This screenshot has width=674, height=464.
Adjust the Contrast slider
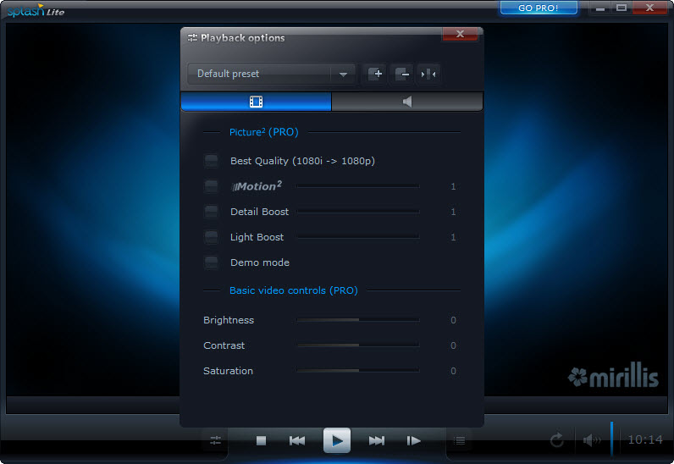[357, 345]
